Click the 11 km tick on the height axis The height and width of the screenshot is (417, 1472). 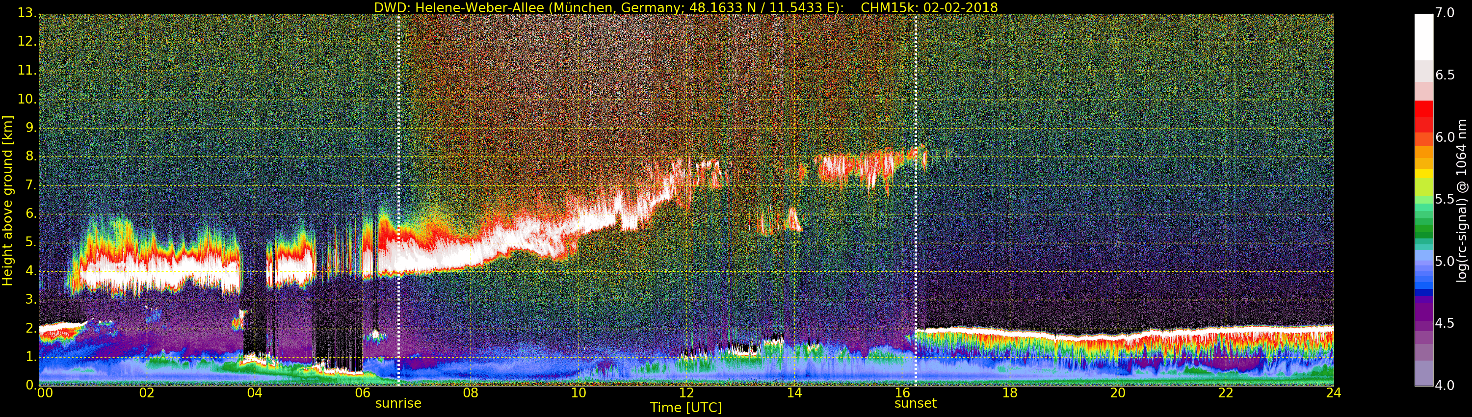point(27,71)
